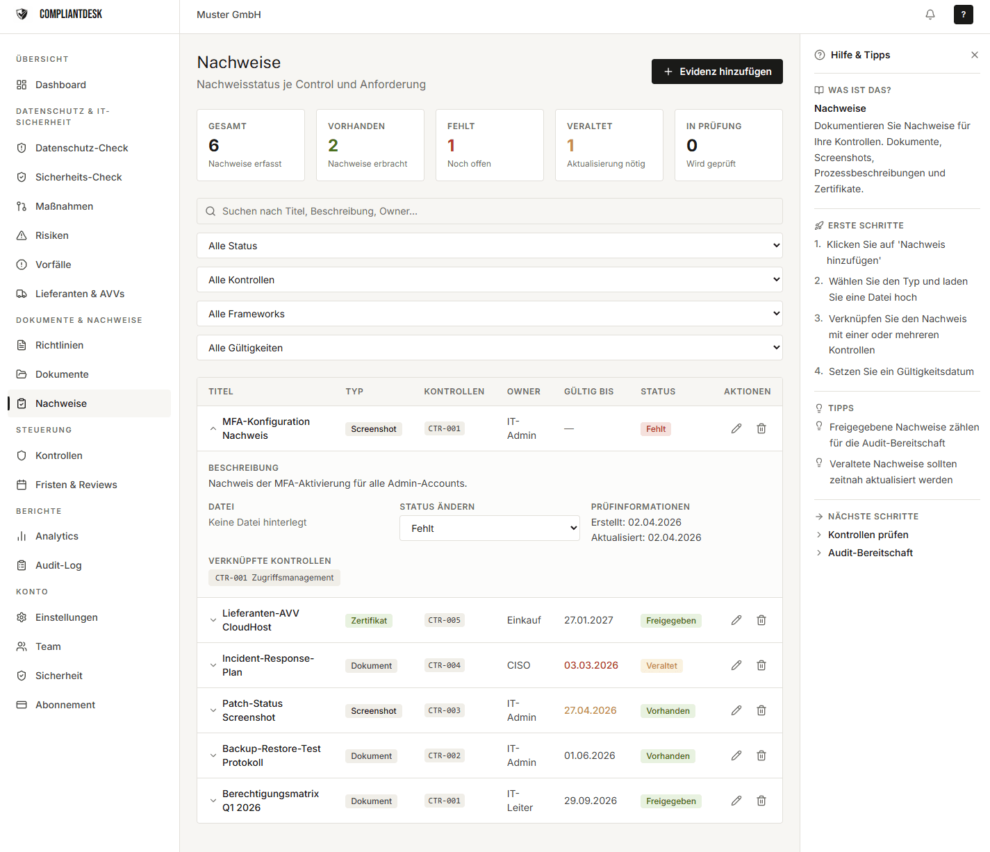
Task: Open the Alle Frameworks filter dropdown
Action: (489, 314)
